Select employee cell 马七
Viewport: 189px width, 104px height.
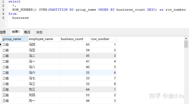pos(44,78)
